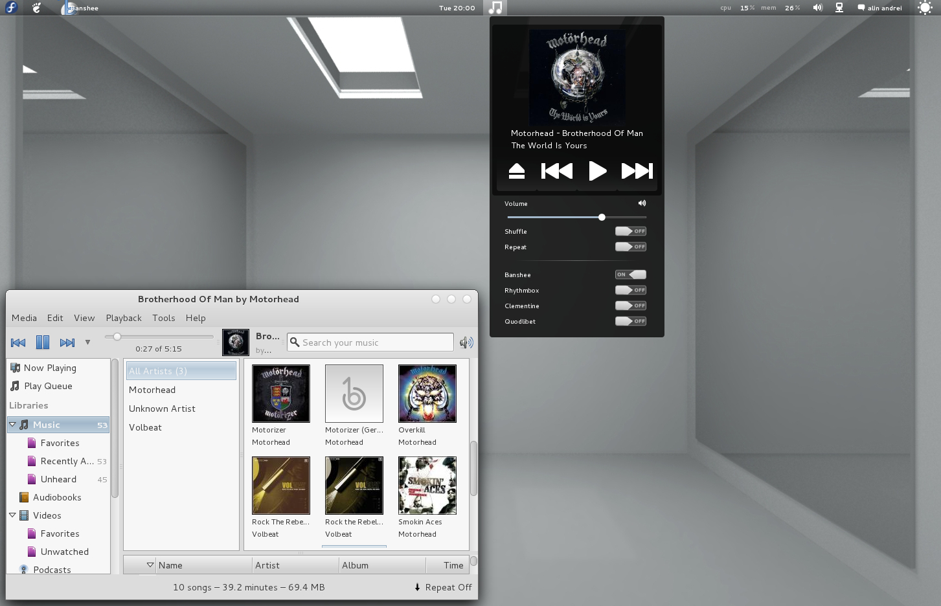Turn off the Banshee player switch
The width and height of the screenshot is (941, 606).
coord(631,275)
